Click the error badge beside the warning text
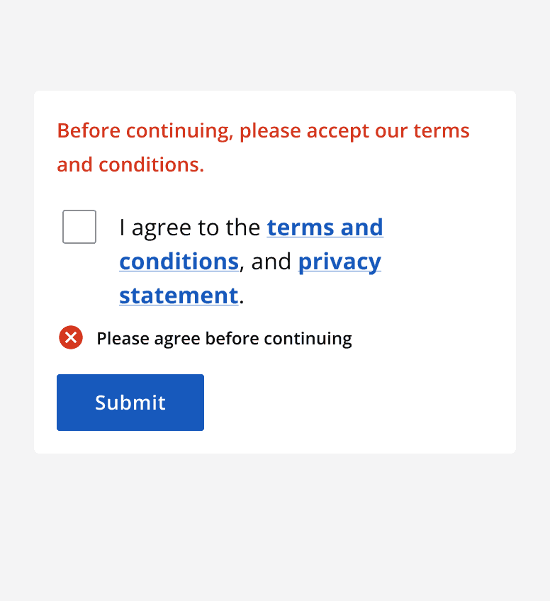 tap(70, 338)
